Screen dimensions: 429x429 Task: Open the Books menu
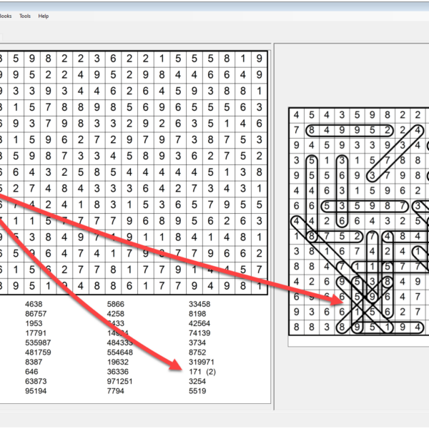tap(4, 16)
